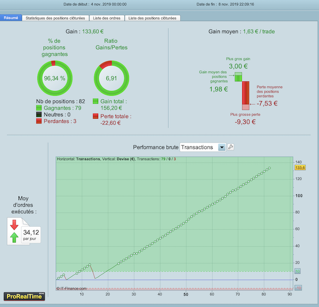Open Liste des positions clôturées tab
The width and height of the screenshot is (319, 307).
pyautogui.click(x=152, y=18)
